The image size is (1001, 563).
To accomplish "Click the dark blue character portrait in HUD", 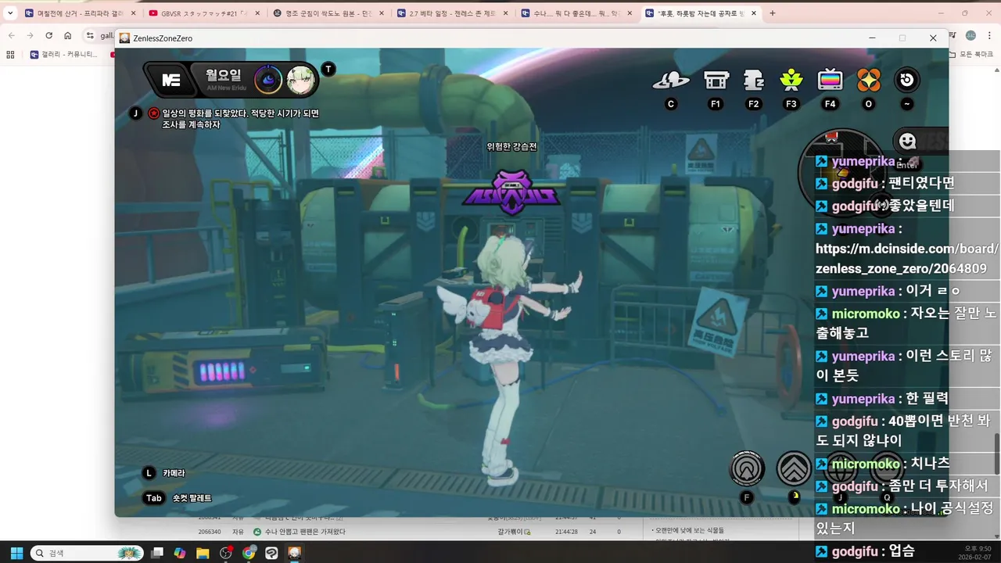I will click(268, 80).
